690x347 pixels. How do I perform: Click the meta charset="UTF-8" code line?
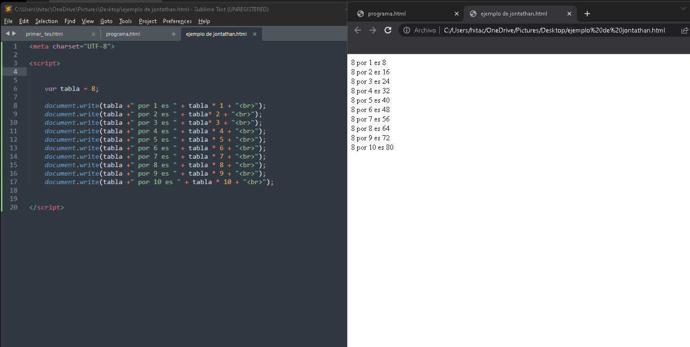click(72, 46)
